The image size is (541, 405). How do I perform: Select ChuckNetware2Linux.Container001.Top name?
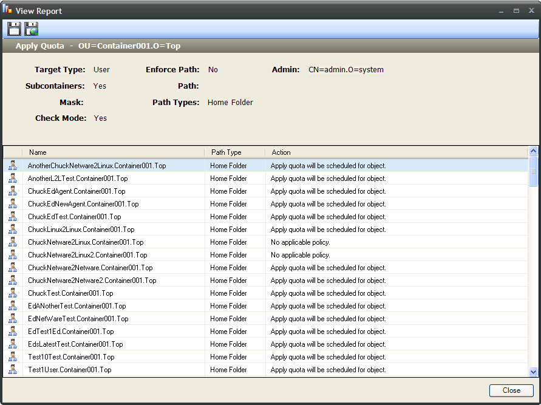coord(86,242)
